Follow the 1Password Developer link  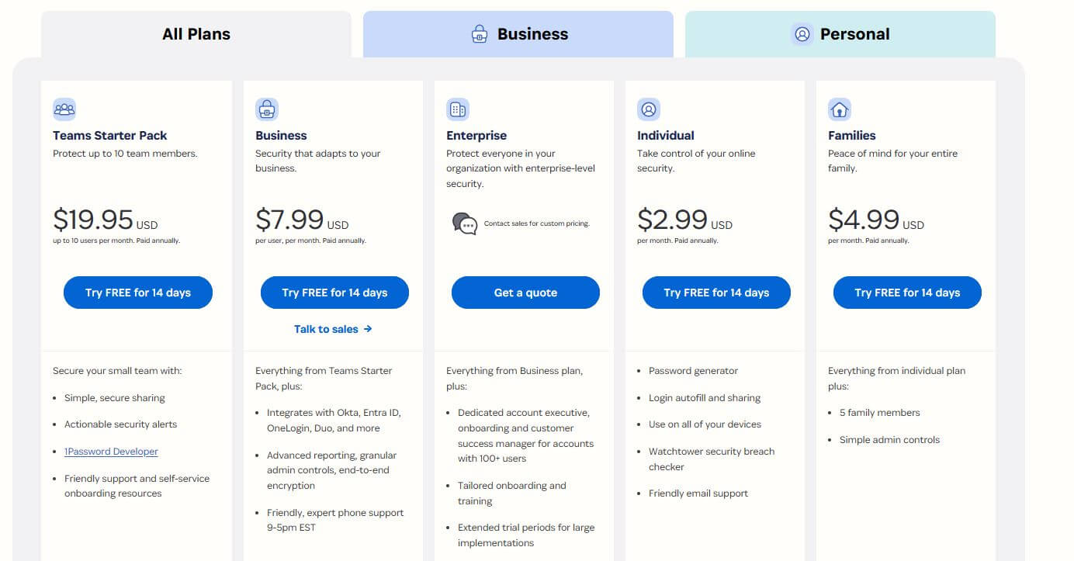click(111, 451)
